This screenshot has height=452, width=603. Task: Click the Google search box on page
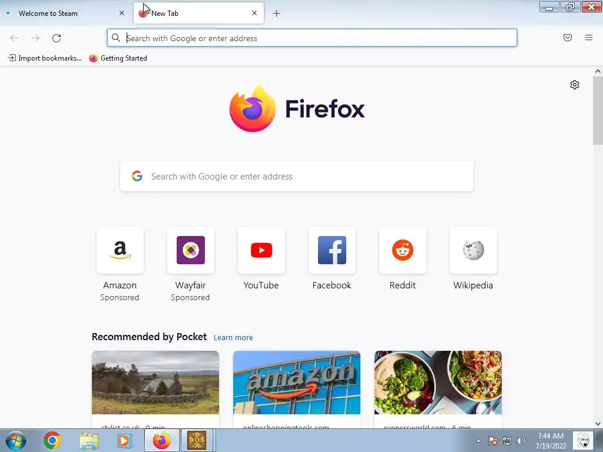(x=297, y=177)
